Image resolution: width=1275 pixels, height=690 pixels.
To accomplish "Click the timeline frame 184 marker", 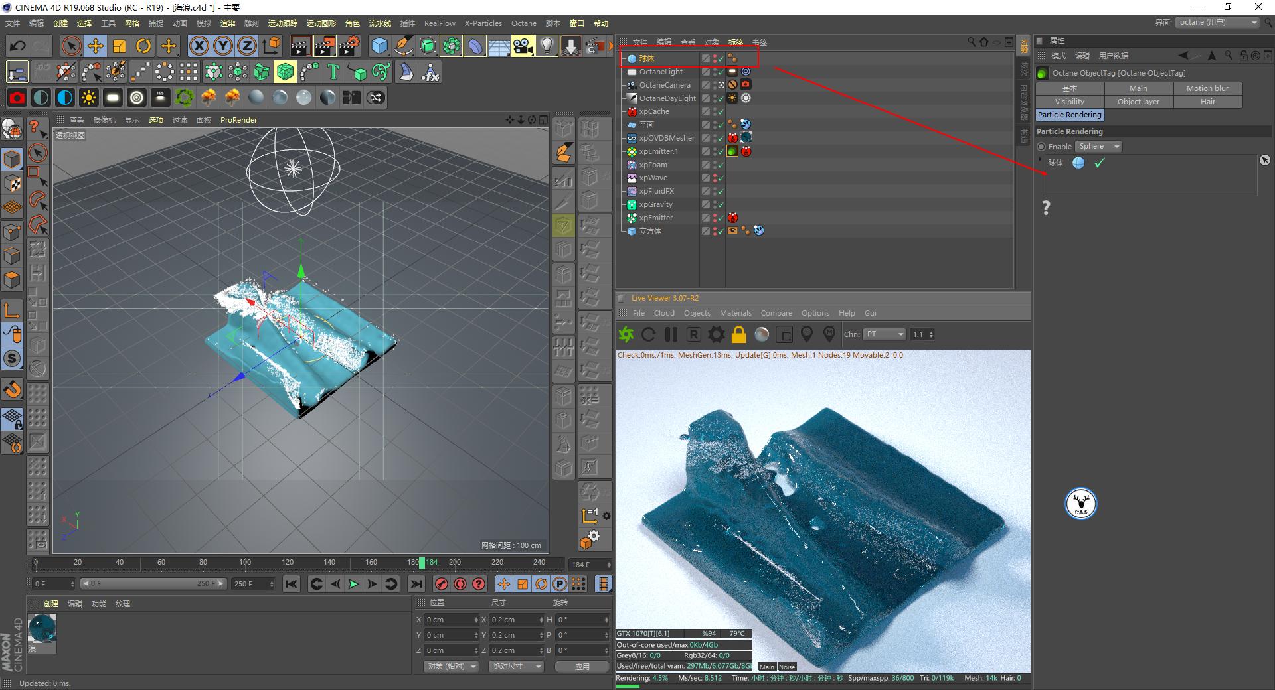I will 422,563.
